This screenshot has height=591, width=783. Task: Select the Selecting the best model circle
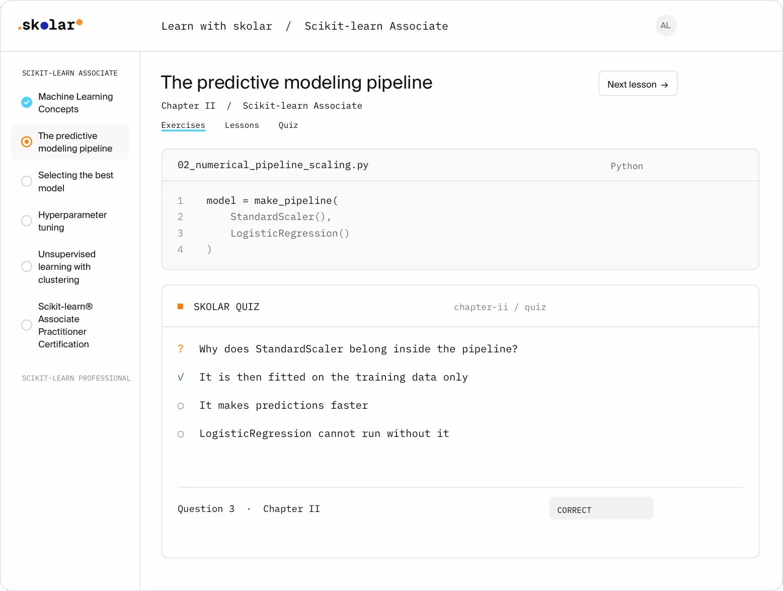(27, 181)
